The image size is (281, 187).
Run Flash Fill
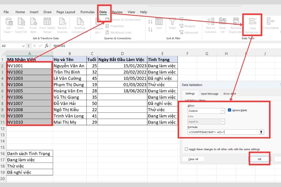222,26
